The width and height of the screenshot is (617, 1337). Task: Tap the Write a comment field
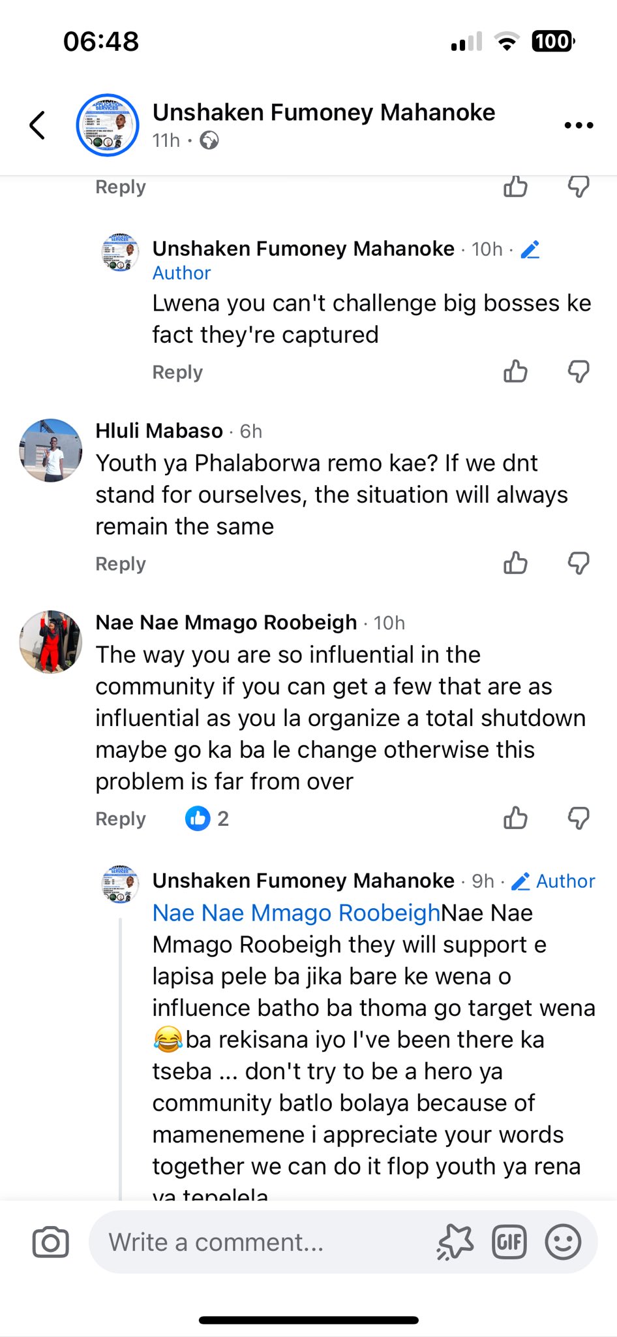coord(261,1242)
